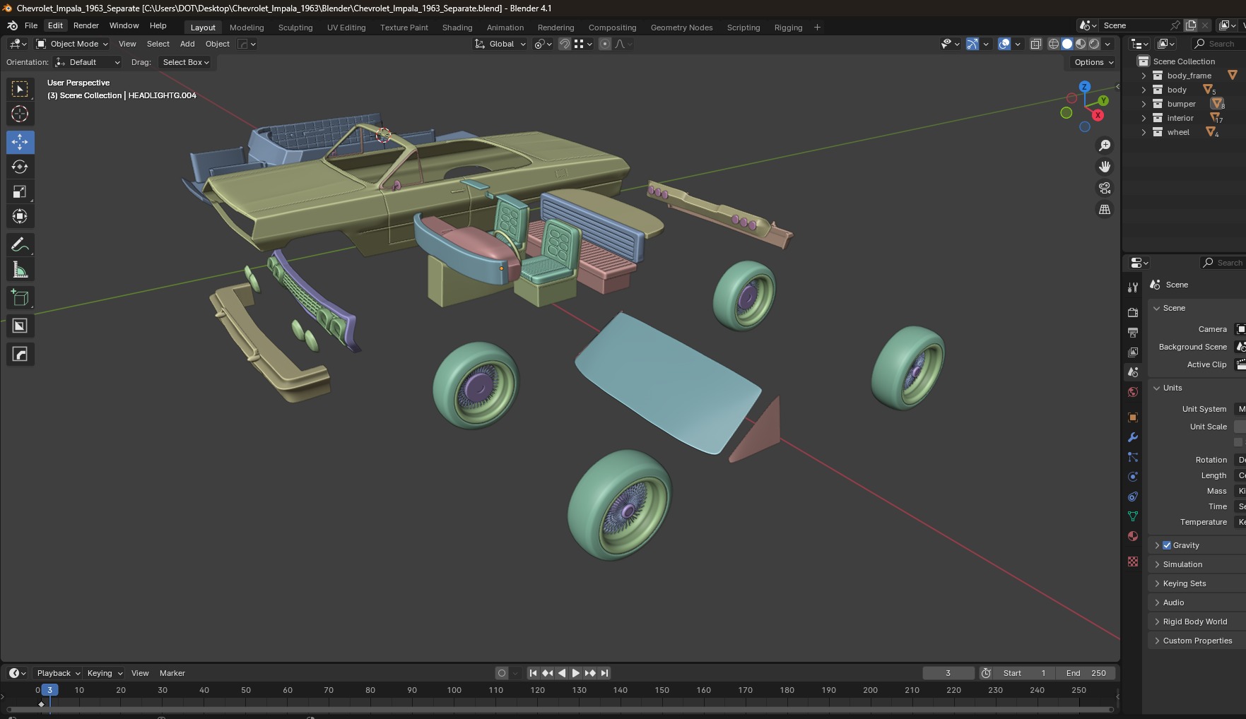The height and width of the screenshot is (719, 1246).
Task: Expand the body_frame collection
Action: tap(1144, 76)
